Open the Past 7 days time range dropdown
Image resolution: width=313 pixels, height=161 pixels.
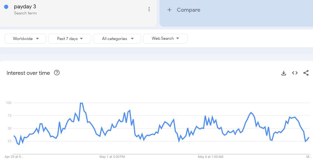coord(70,38)
